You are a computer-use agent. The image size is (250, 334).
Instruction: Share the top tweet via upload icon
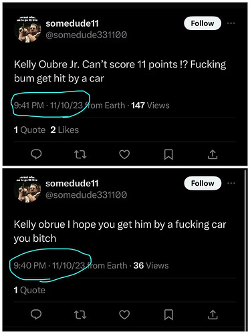click(213, 154)
